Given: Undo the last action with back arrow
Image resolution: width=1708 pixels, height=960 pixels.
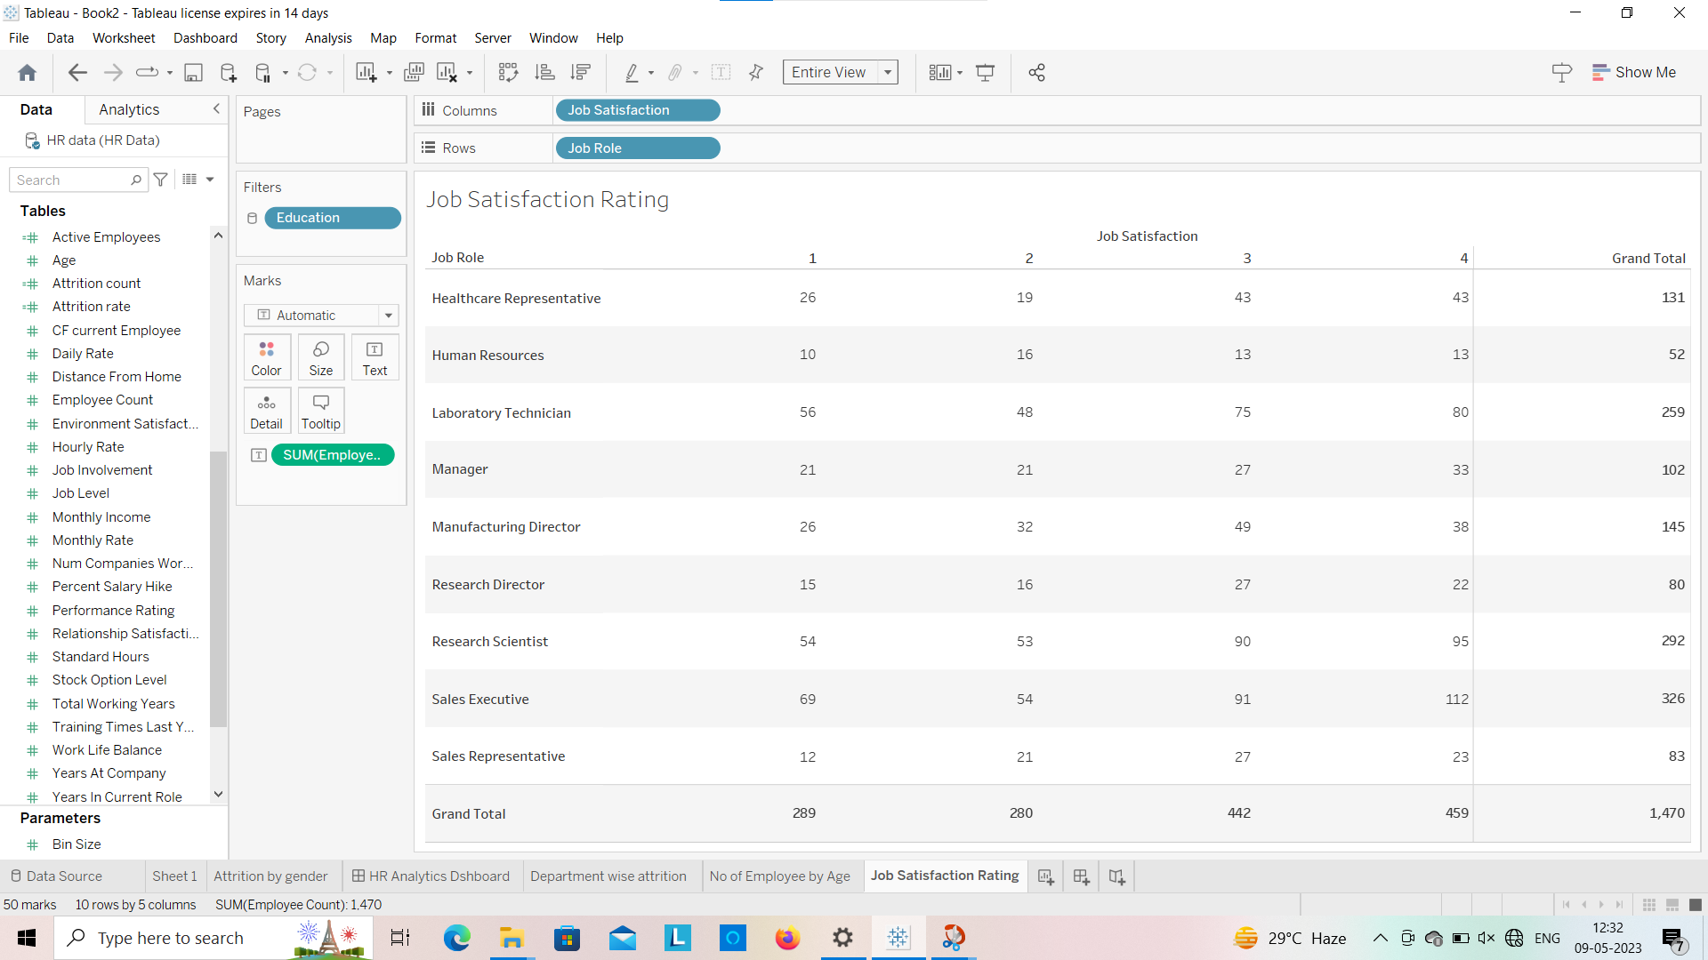Looking at the screenshot, I should point(78,73).
